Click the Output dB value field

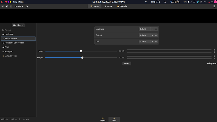[144, 35]
